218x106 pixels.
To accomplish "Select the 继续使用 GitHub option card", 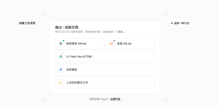I will (x=79, y=44).
